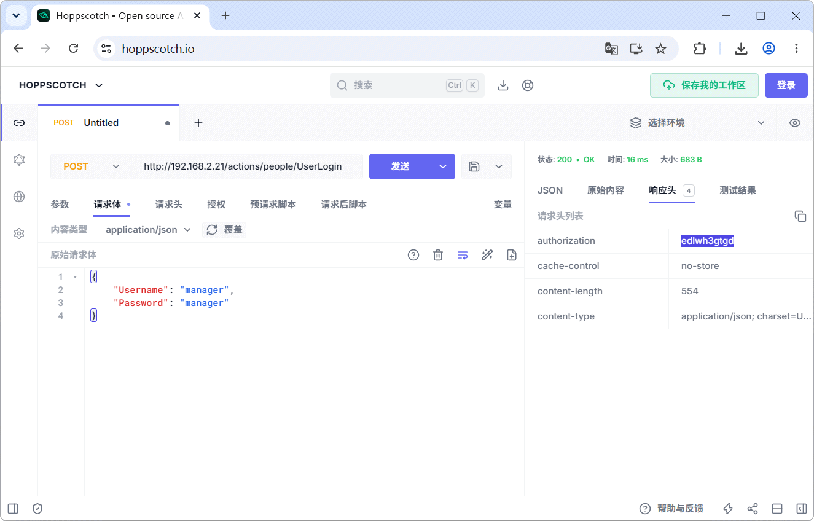The height and width of the screenshot is (521, 814).
Task: Open the environment selector dropdown
Action: click(x=697, y=123)
